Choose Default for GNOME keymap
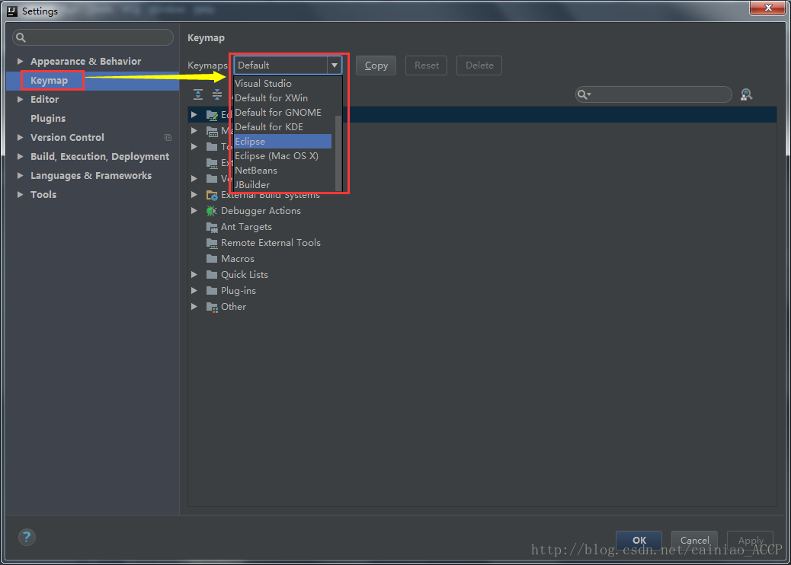Image resolution: width=791 pixels, height=565 pixels. pyautogui.click(x=283, y=113)
